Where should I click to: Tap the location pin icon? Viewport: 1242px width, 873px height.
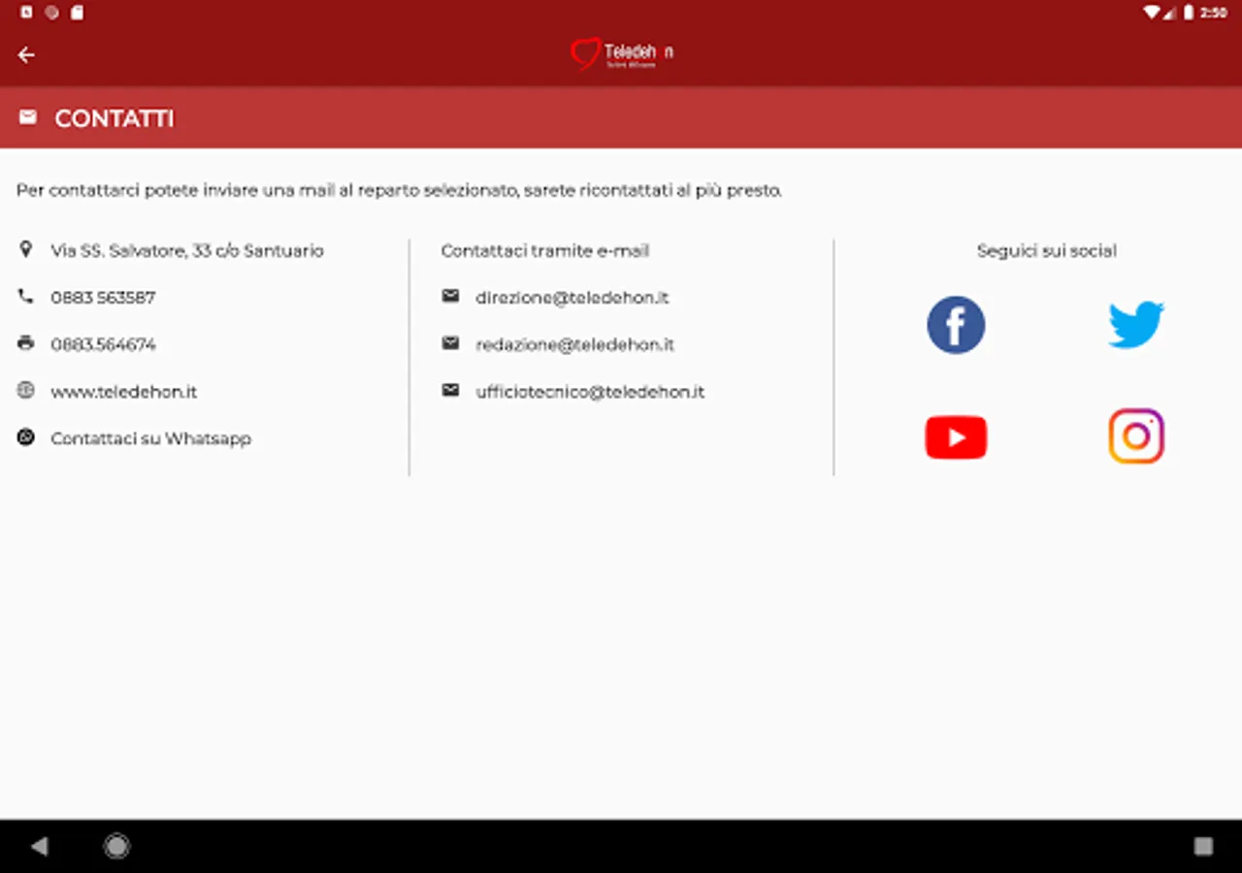(26, 249)
